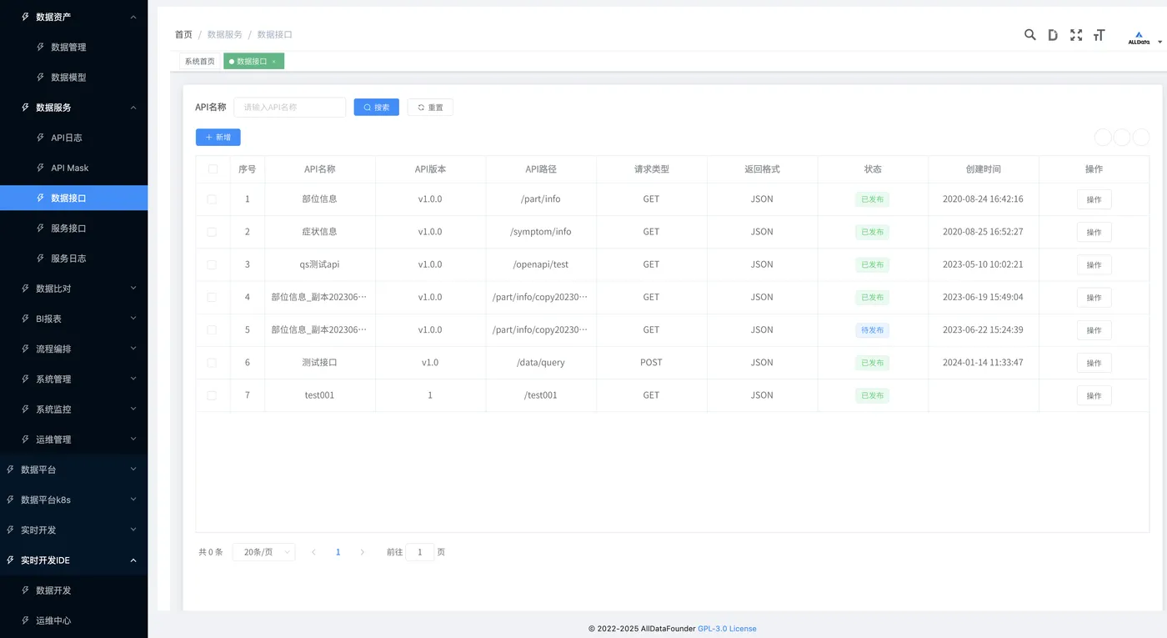Click the 重置 reset button
This screenshot has height=638, width=1167.
click(430, 108)
